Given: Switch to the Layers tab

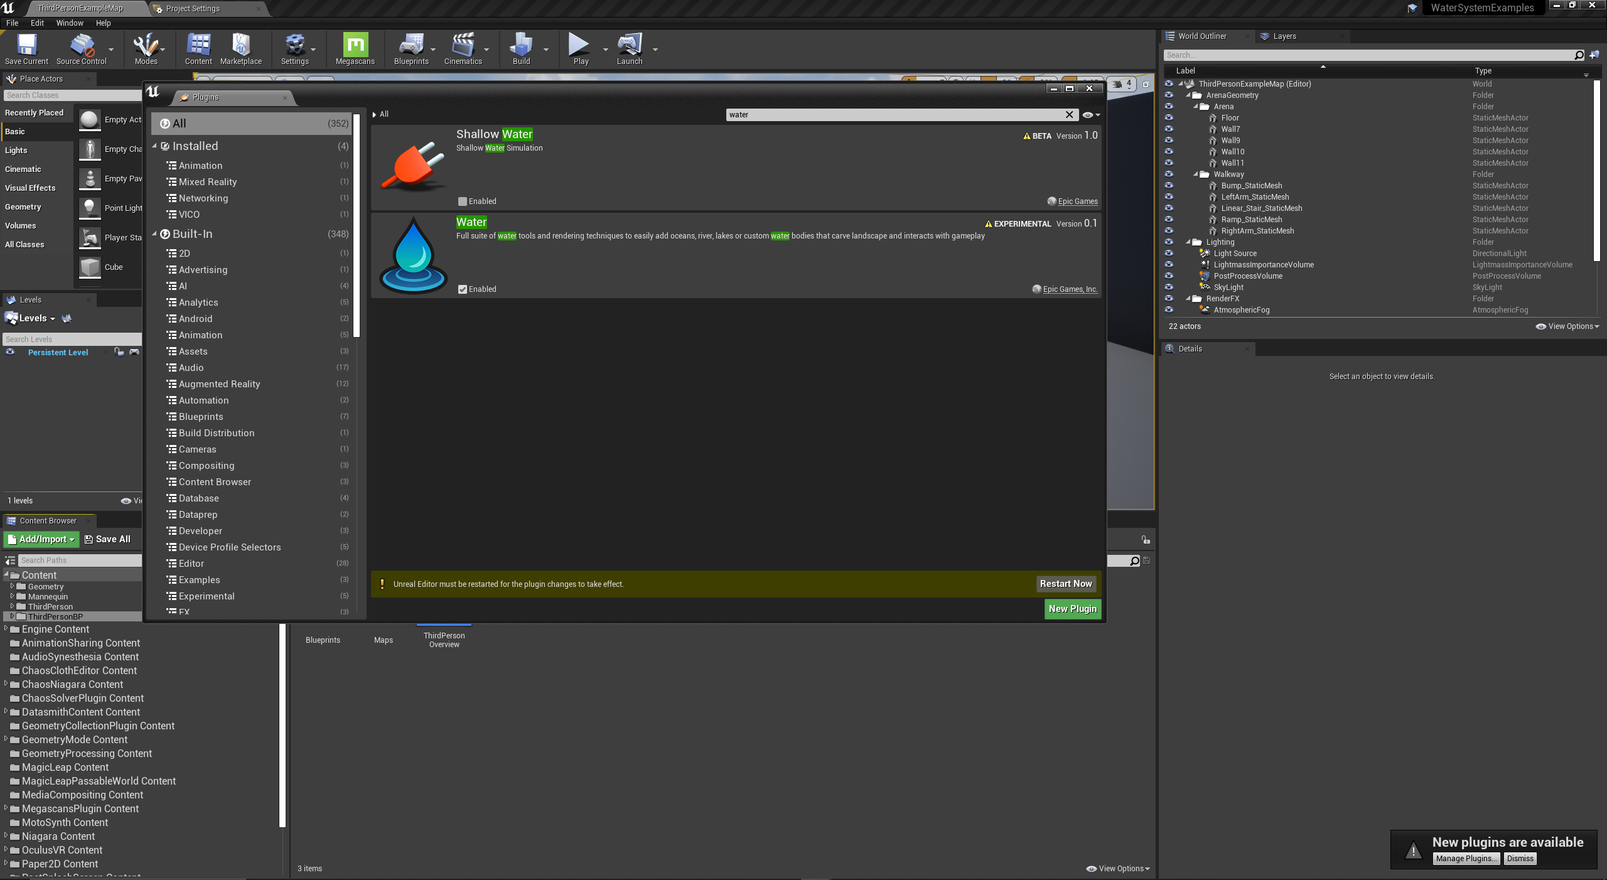Looking at the screenshot, I should click(x=1284, y=36).
